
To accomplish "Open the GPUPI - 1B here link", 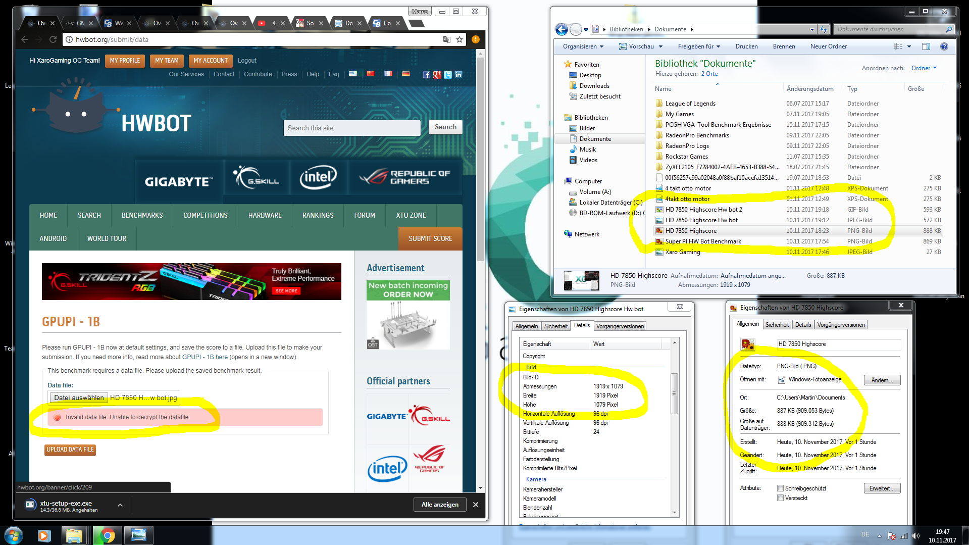I will (x=205, y=357).
